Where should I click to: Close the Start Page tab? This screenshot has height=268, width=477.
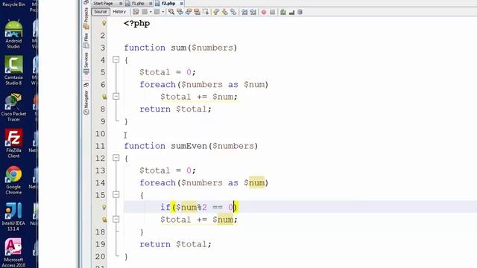tap(121, 3)
